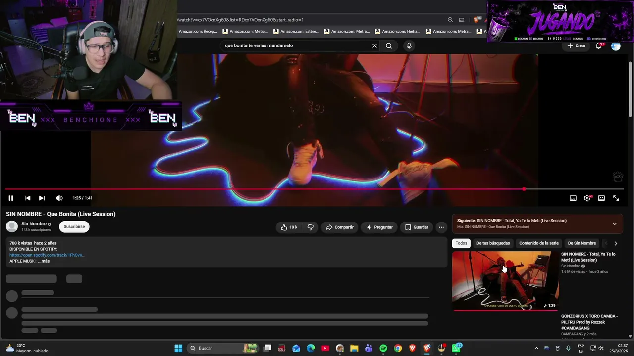634x356 pixels.
Task: Open File Explorer from the taskbar
Action: click(x=354, y=348)
